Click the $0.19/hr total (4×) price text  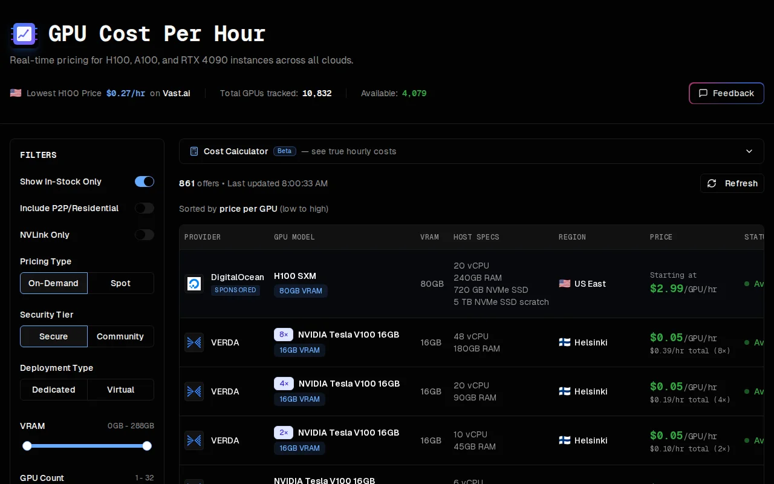tap(690, 400)
